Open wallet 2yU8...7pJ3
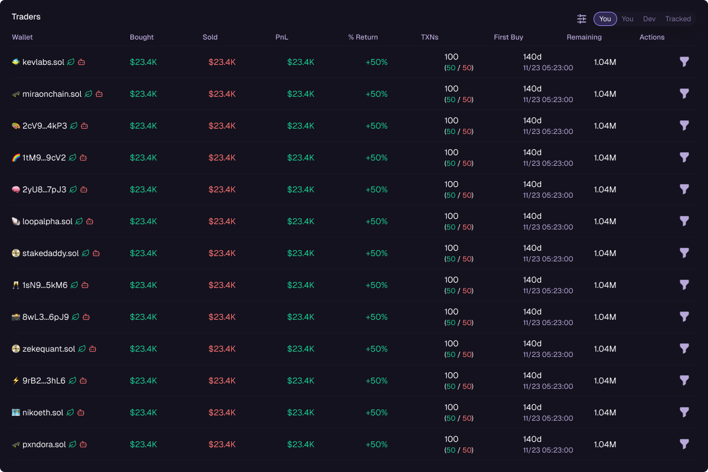Viewport: 708px width, 472px height. pyautogui.click(x=44, y=189)
